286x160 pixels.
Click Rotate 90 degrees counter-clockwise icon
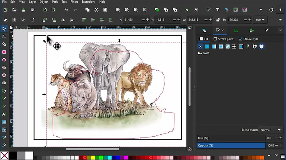[45, 20]
